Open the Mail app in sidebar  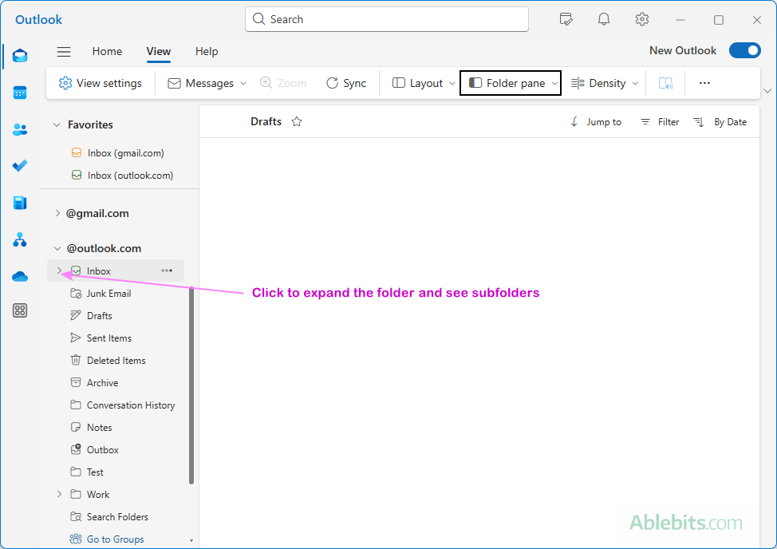coord(20,56)
